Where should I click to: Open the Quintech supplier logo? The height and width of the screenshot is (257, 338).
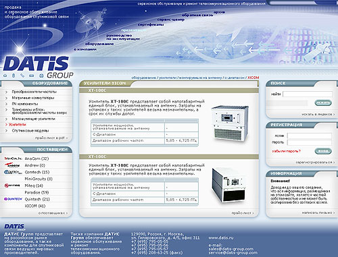[13, 199]
